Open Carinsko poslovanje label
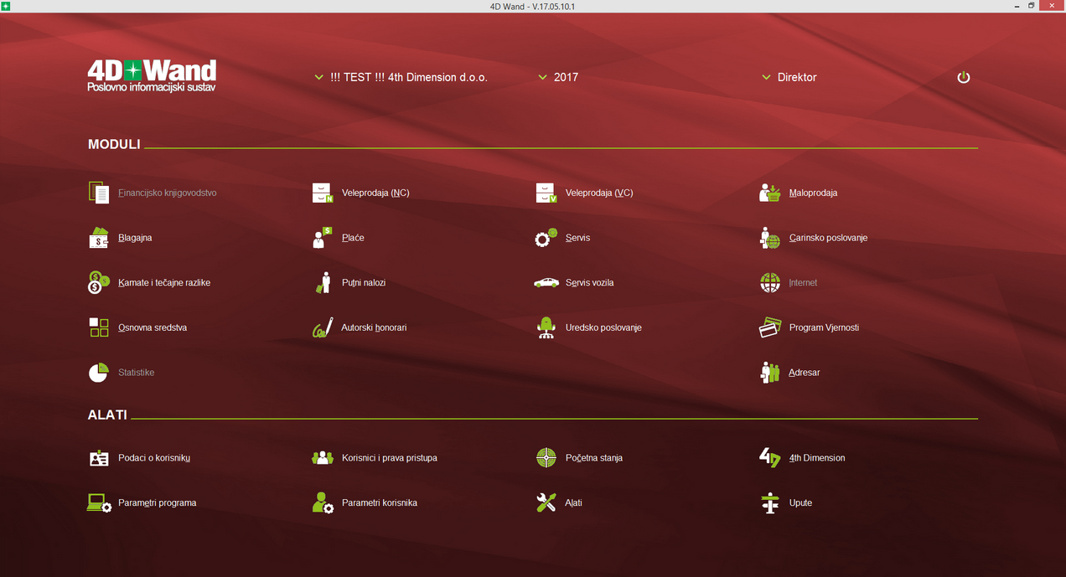The image size is (1066, 577). point(828,238)
